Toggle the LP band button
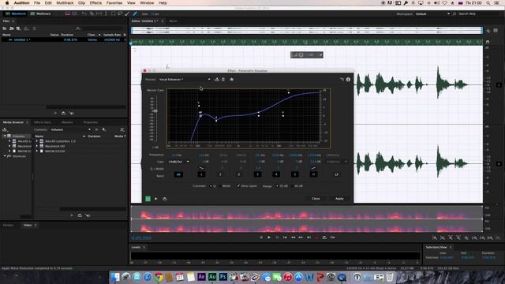Viewport: 505px width, 284px height. point(336,174)
